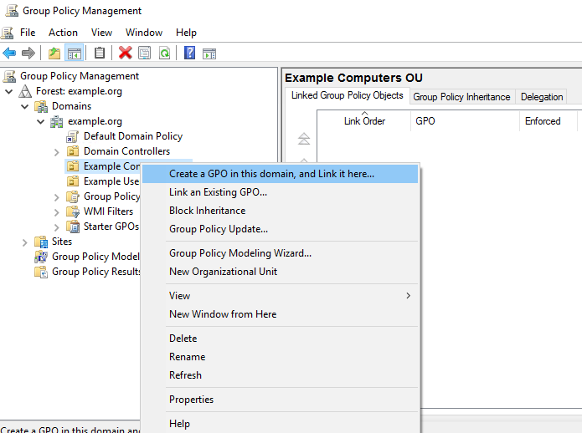Screen dimensions: 582x433
Task: Click the clipboard Paste toolbar icon
Action: 100,53
